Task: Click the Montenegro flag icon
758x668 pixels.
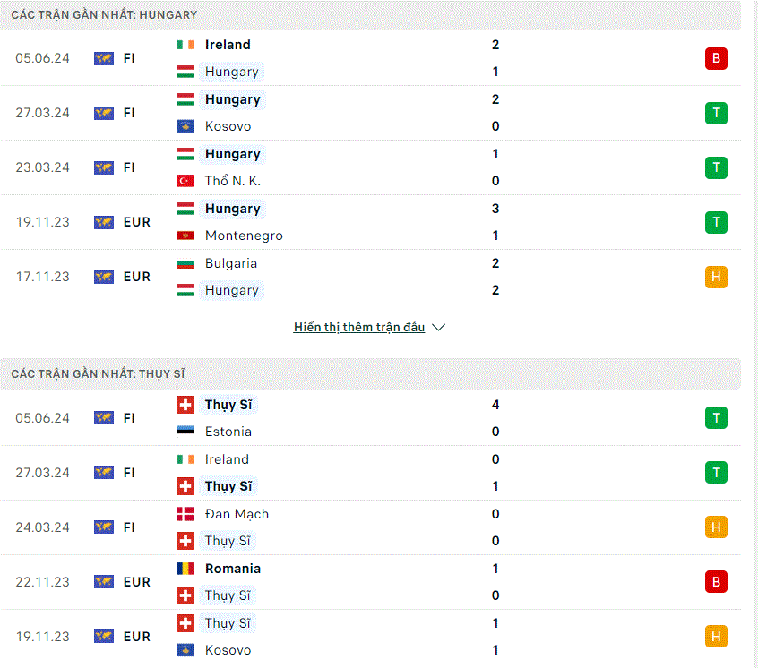Action: coord(185,236)
